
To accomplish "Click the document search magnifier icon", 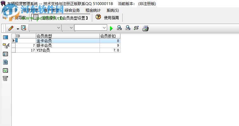I will tap(24, 28).
